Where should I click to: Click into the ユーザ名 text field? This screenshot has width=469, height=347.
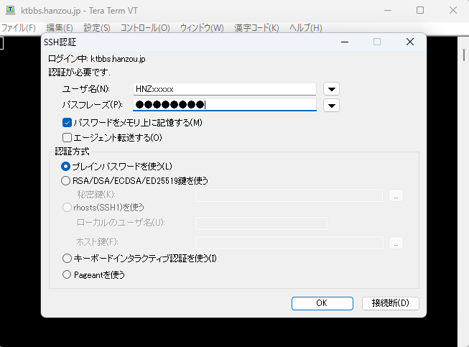(224, 89)
